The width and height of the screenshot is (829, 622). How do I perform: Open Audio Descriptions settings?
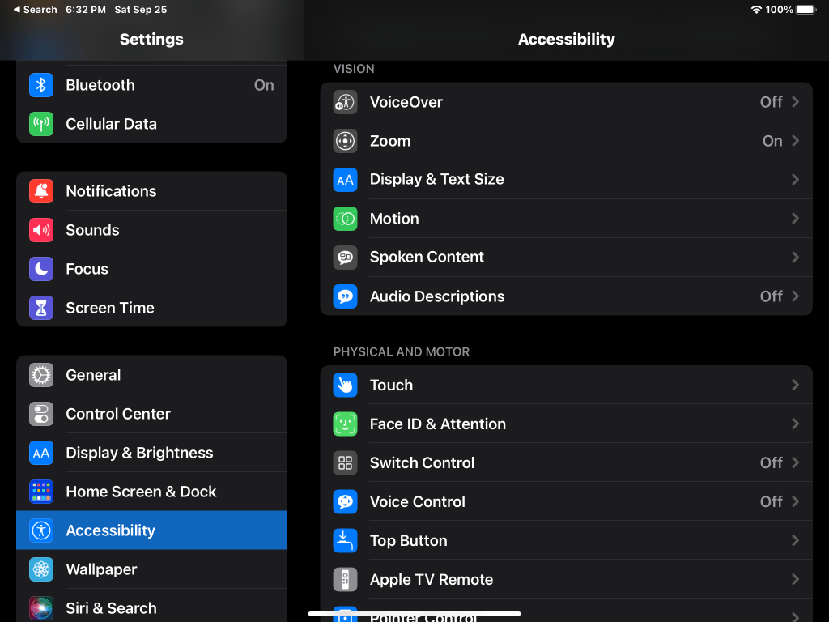click(x=567, y=296)
